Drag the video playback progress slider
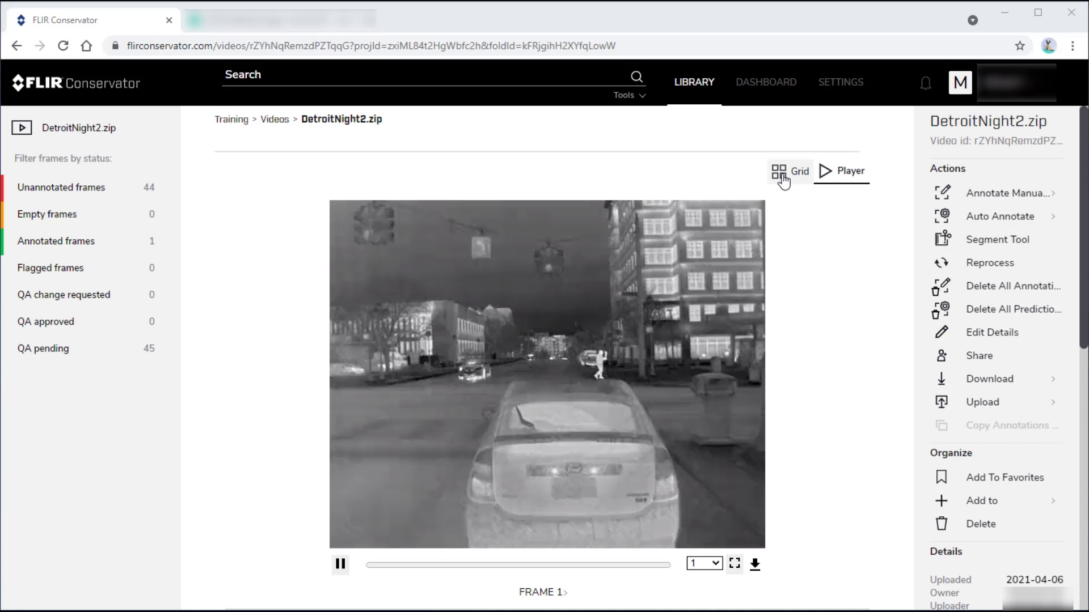Image resolution: width=1089 pixels, height=612 pixels. [518, 563]
